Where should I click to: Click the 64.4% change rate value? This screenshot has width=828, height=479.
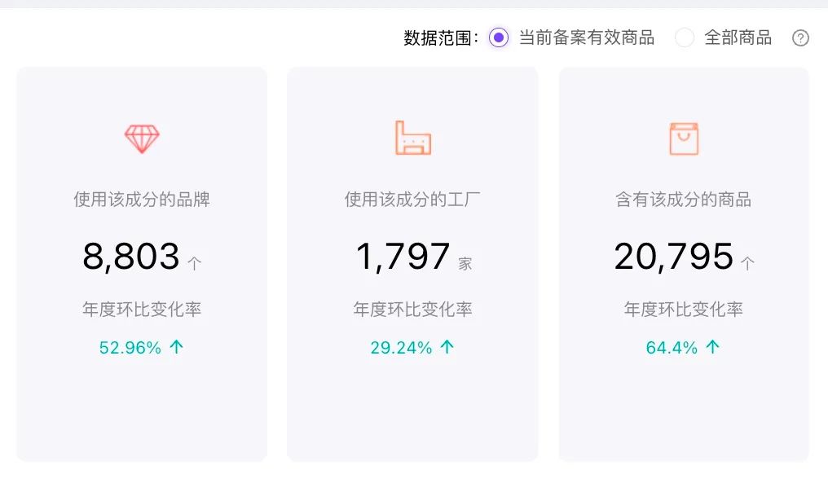point(672,348)
